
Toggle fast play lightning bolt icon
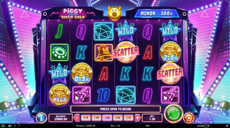(x=15, y=126)
